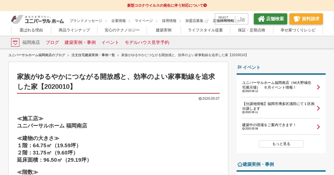
Task: Open ライフスタイル提案 menu item
Action: 205,30
